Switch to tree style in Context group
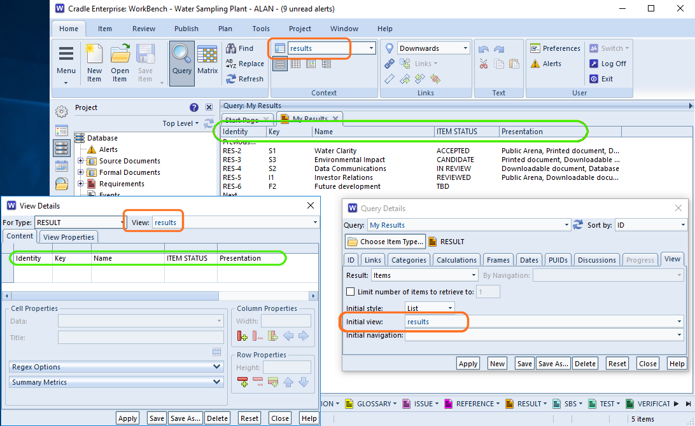 [326, 64]
